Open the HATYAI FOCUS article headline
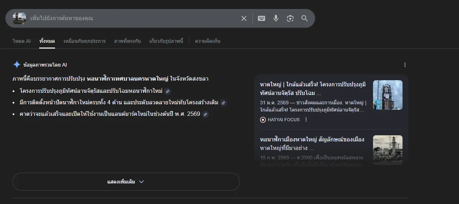 (313, 89)
